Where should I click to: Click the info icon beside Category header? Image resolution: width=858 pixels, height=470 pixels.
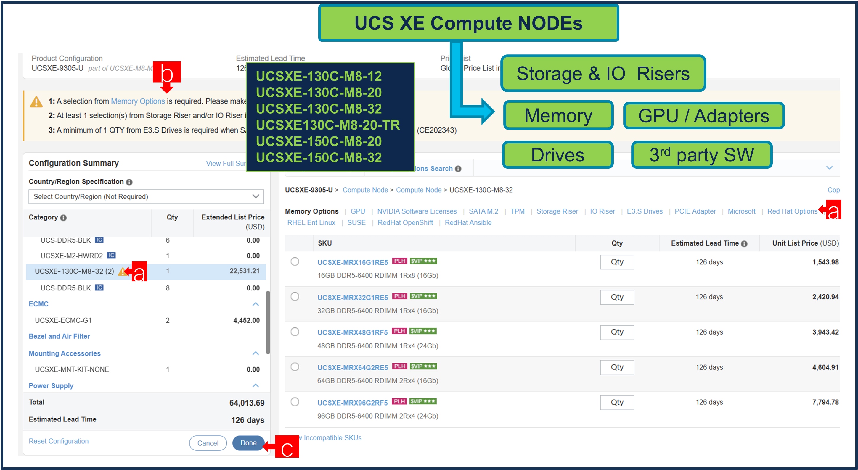coord(63,218)
